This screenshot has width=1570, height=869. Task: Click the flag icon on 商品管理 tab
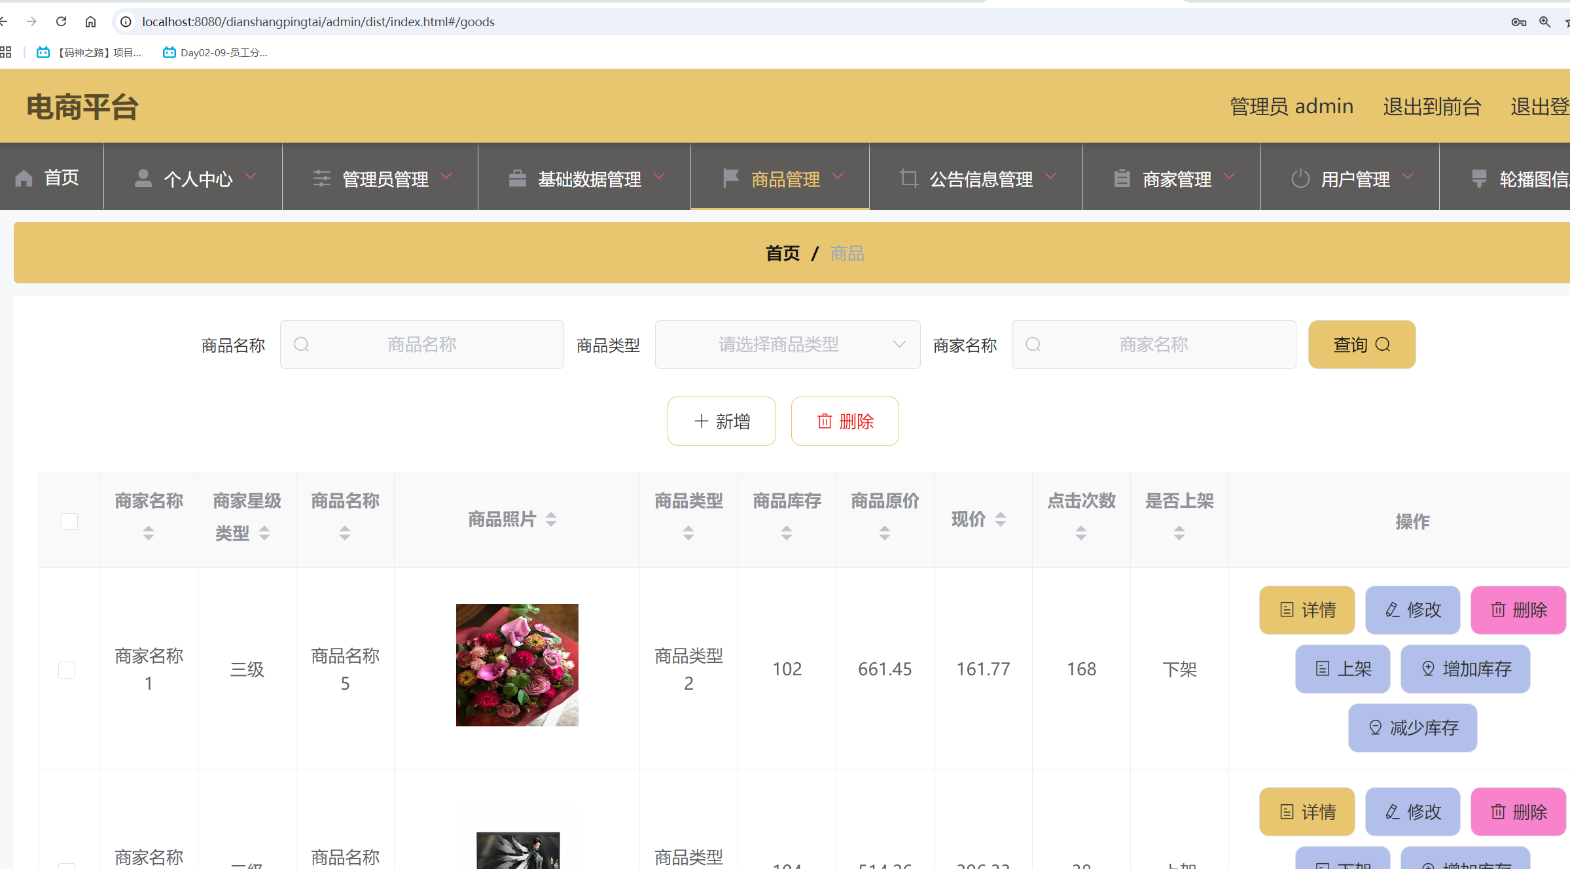[x=730, y=177]
